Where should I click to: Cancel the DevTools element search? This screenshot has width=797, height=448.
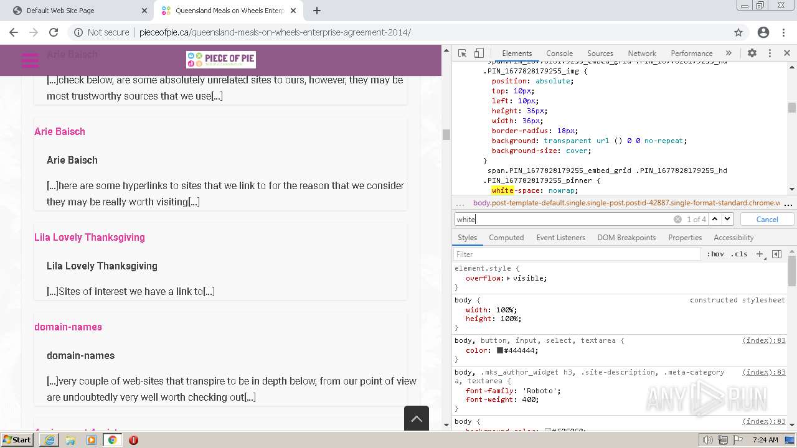pyautogui.click(x=767, y=219)
